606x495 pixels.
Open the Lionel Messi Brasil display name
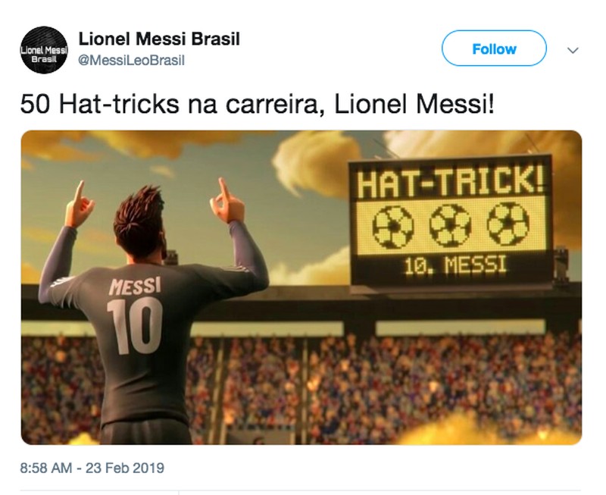click(x=160, y=39)
